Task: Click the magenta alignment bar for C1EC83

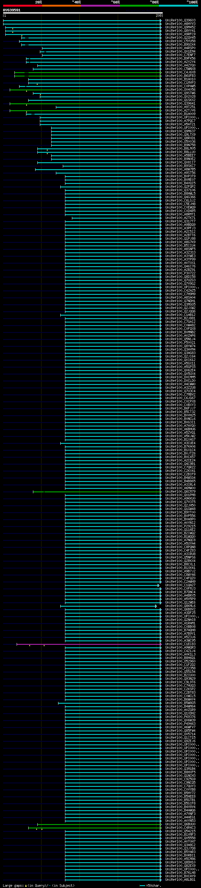Action: point(89,644)
